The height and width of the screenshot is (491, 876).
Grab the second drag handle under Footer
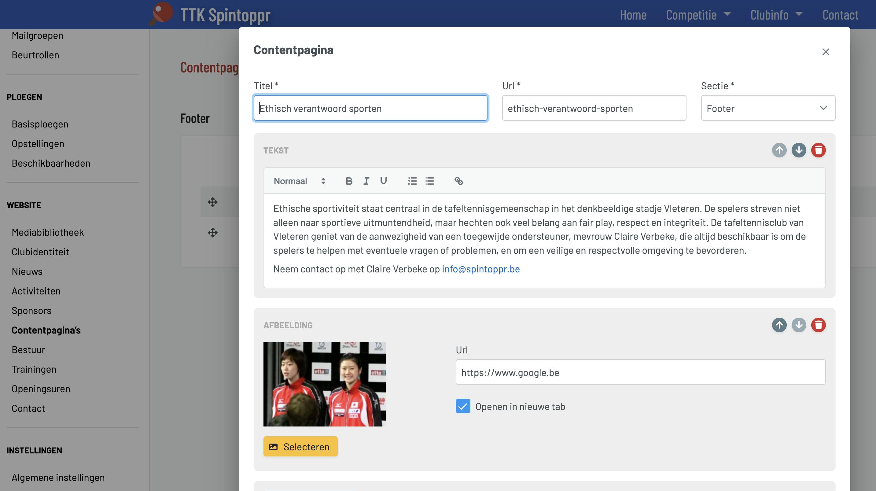(213, 233)
